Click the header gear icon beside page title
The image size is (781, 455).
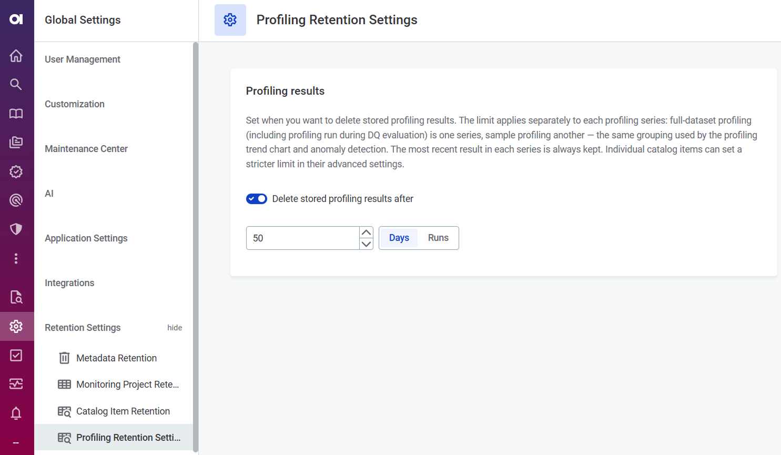230,20
